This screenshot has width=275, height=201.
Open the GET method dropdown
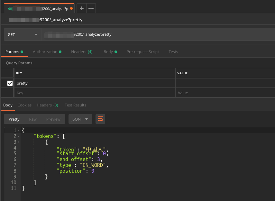[23, 34]
